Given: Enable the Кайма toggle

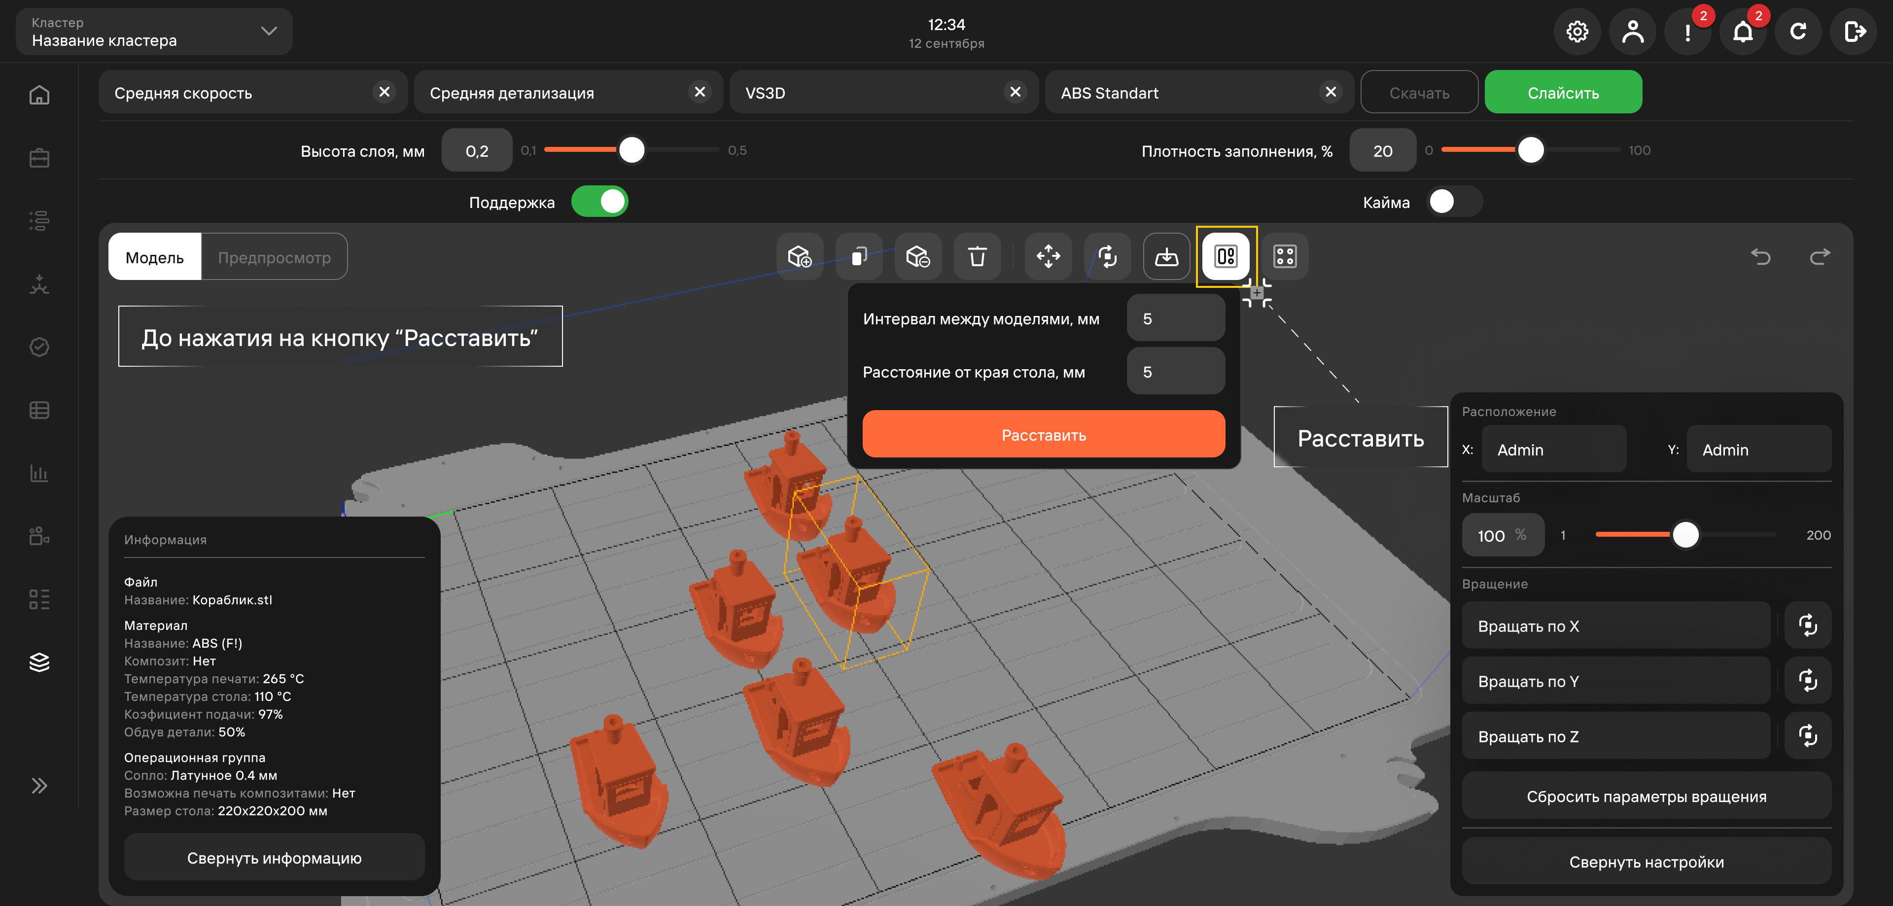Looking at the screenshot, I should (1454, 201).
